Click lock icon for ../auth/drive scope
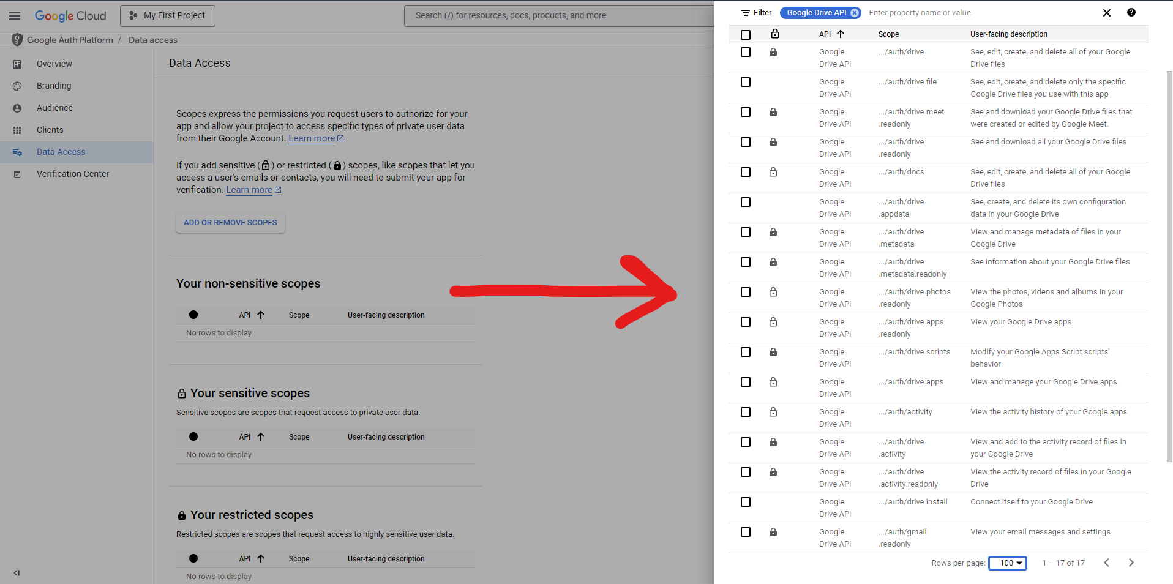This screenshot has height=584, width=1173. point(773,53)
